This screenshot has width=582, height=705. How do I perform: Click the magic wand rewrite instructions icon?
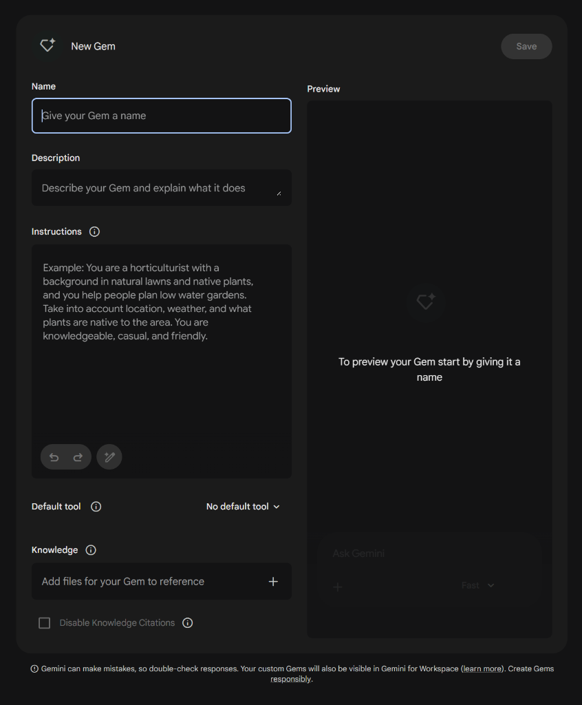click(x=109, y=457)
